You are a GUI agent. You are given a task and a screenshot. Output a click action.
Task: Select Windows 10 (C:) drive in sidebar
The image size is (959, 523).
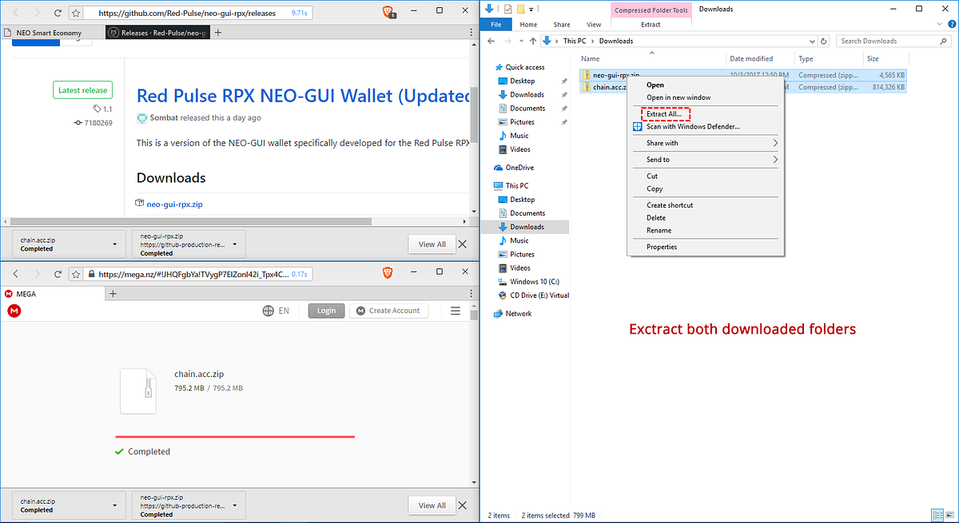pyautogui.click(x=535, y=281)
